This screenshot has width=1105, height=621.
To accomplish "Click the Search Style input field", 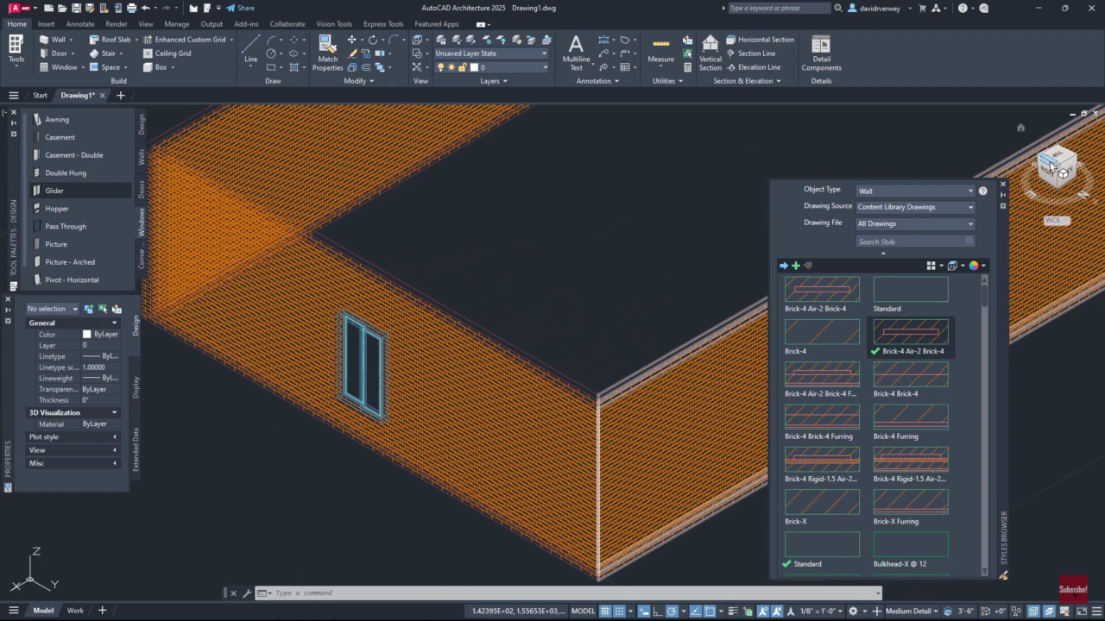I will 915,241.
